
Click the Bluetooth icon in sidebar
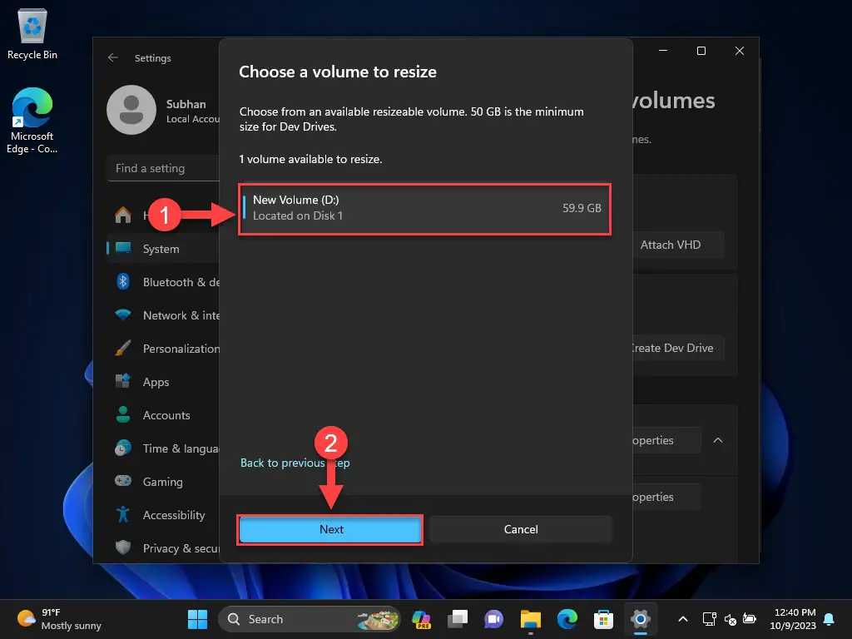coord(123,281)
